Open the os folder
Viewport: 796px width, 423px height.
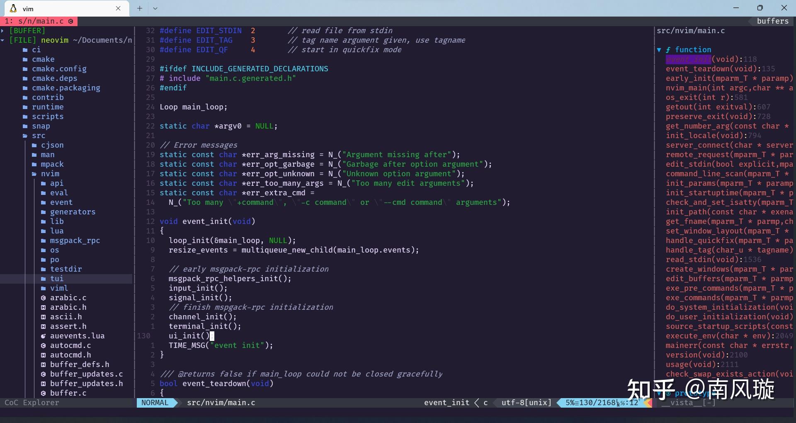[55, 250]
